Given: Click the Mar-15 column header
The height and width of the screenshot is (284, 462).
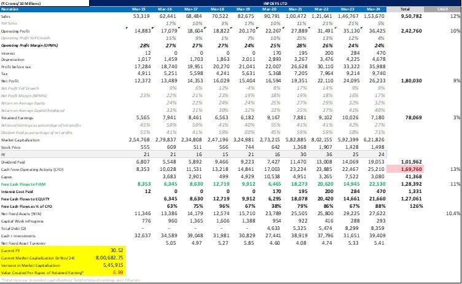Looking at the screenshot, I should click(x=139, y=9).
